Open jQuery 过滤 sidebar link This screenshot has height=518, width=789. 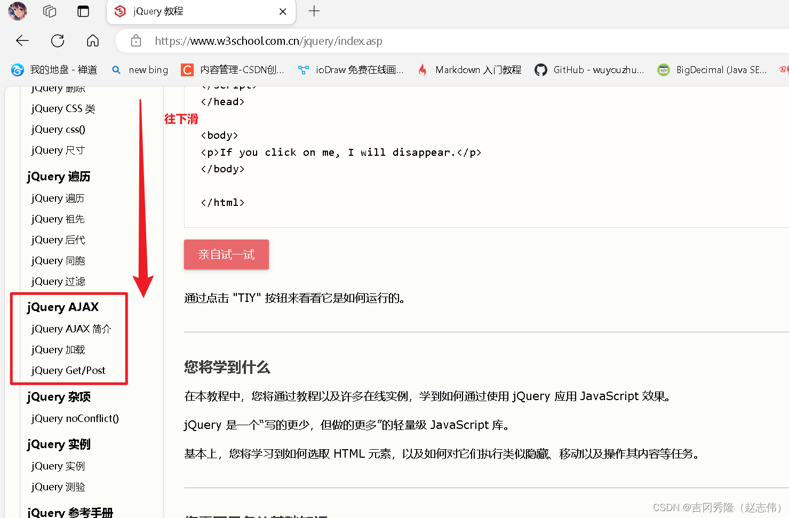(x=58, y=282)
